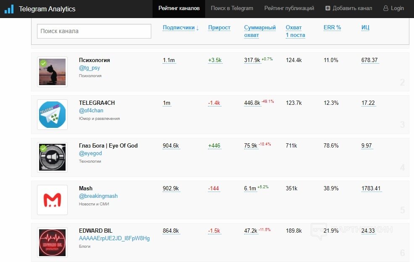Sort by Прирост column header
This screenshot has height=262, width=414.
[219, 27]
